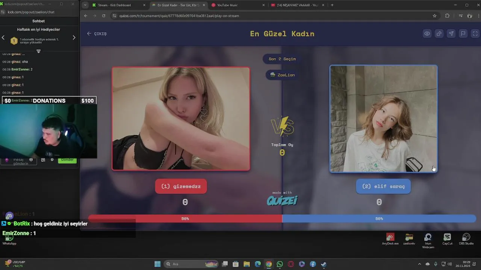
Task: Go back in the Chrome browser
Action: pos(86,16)
